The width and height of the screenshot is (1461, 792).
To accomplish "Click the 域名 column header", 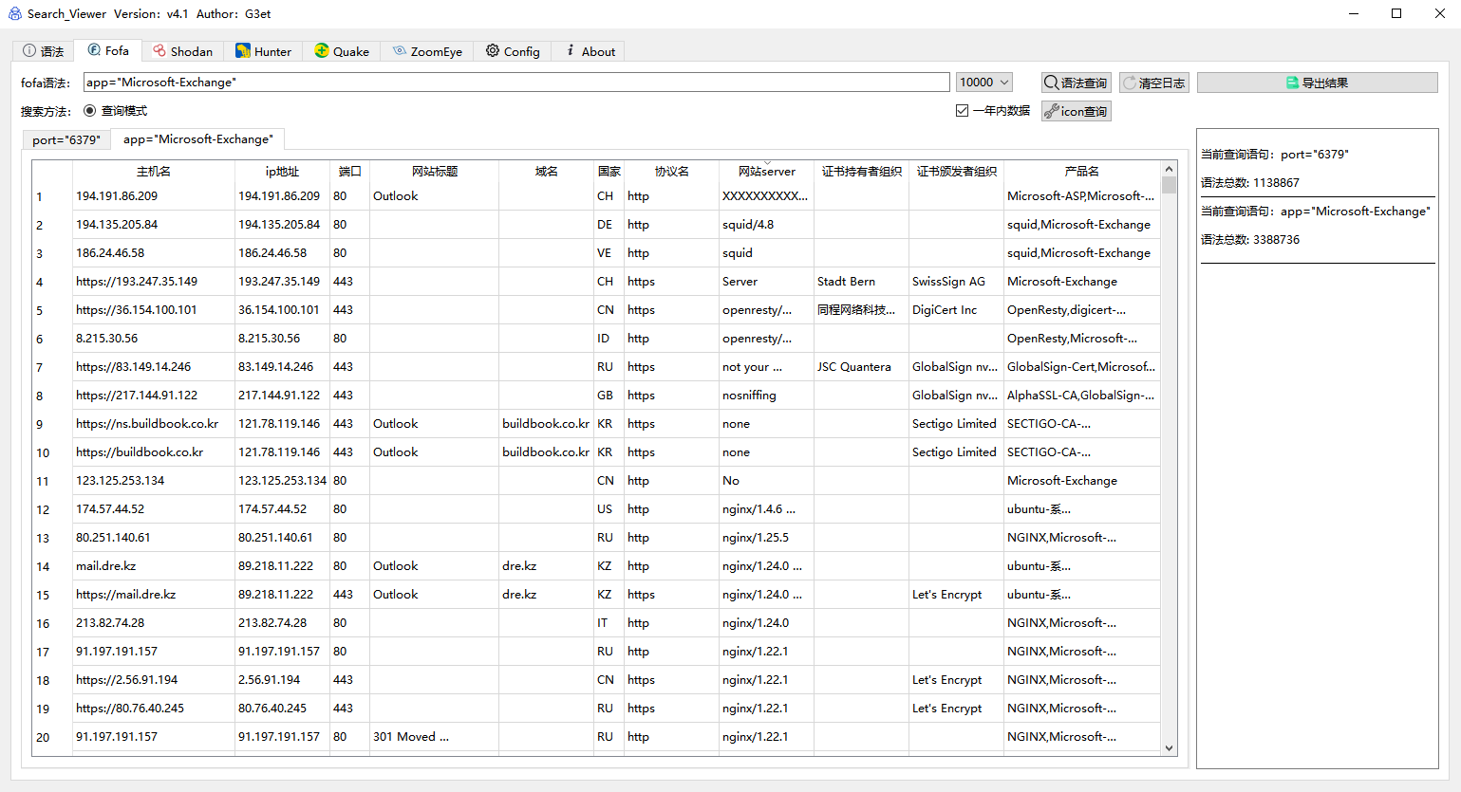I will [x=547, y=172].
